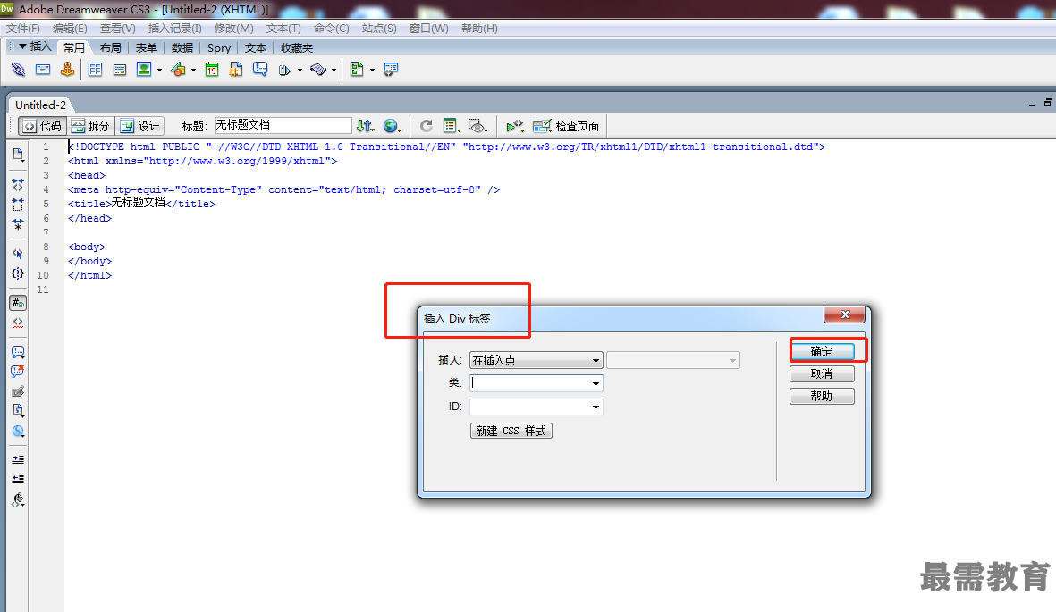Insert a named anchor icon
Screen dimensions: 1056x612
(67, 70)
